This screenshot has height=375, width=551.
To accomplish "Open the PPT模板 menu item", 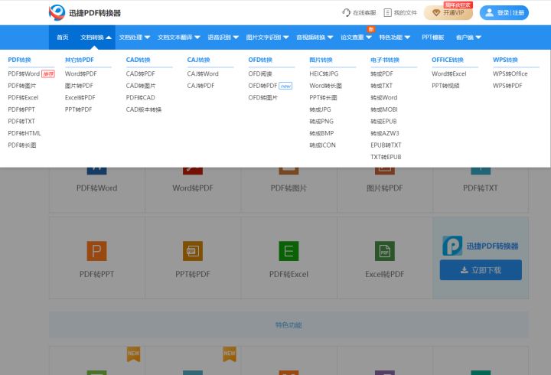I will coord(433,37).
